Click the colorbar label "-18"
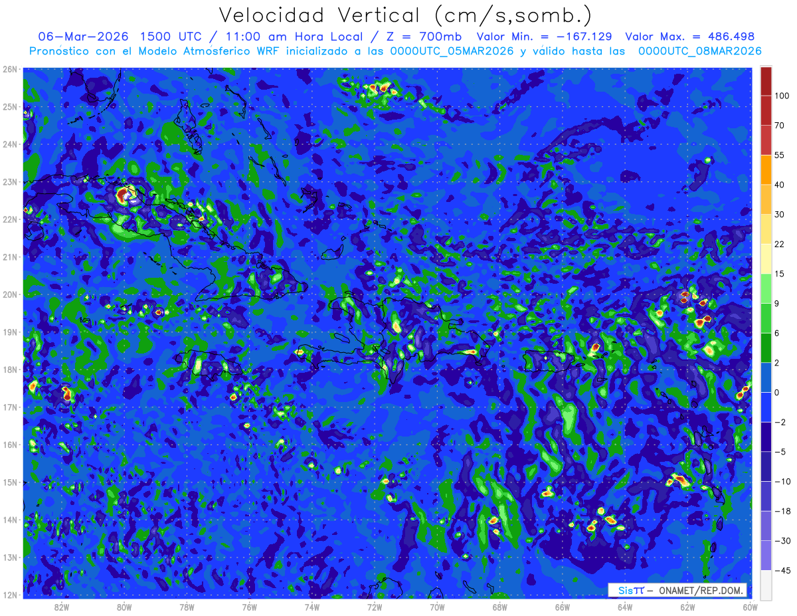797x616 pixels. click(x=782, y=511)
